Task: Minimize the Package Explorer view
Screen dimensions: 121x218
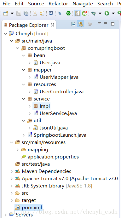Action: (106, 23)
